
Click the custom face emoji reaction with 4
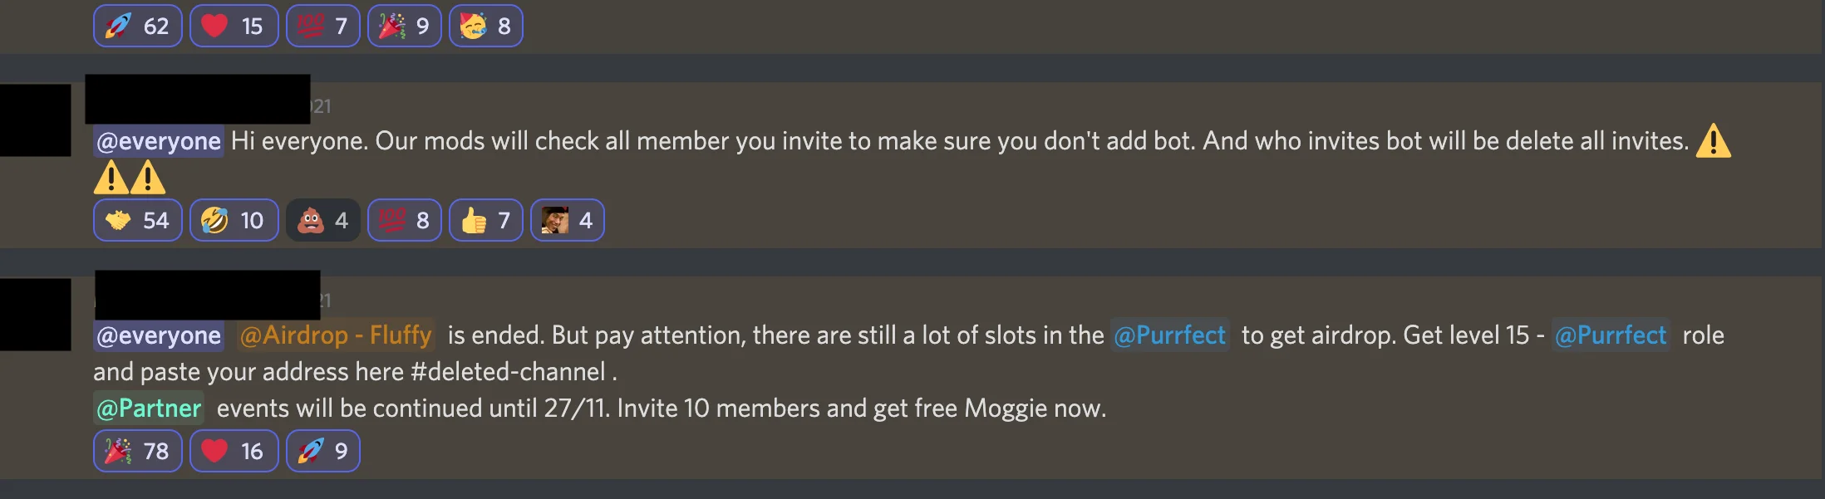pos(567,220)
